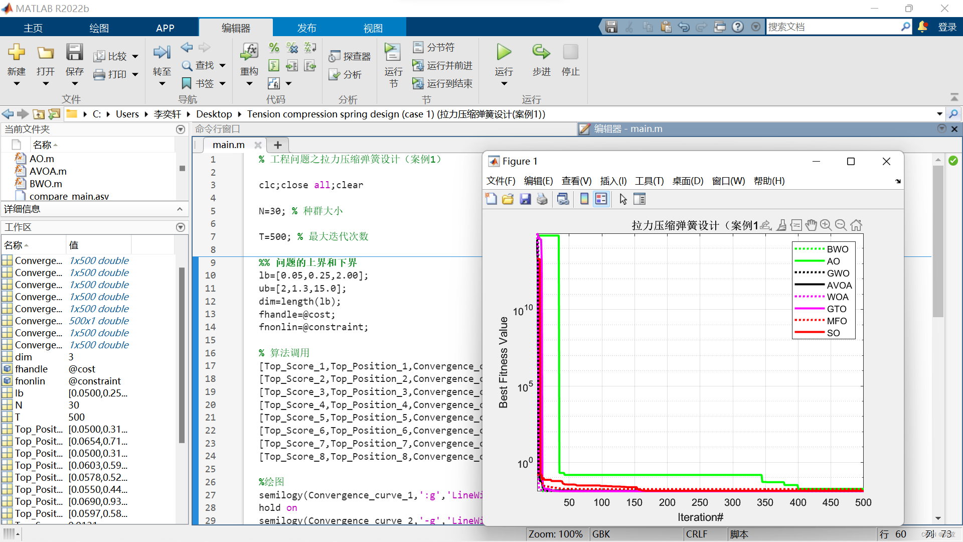
Task: Click the GTO magenta legend line sample
Action: point(810,309)
